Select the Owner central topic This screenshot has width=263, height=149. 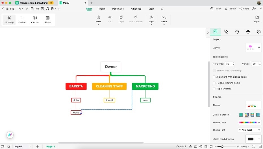[x=111, y=67]
